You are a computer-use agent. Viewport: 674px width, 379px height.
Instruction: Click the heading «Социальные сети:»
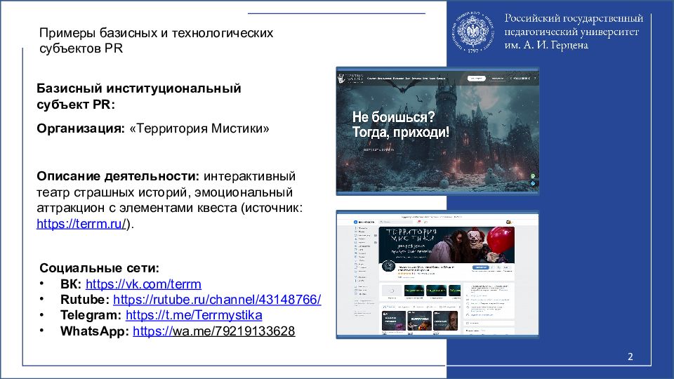point(99,268)
